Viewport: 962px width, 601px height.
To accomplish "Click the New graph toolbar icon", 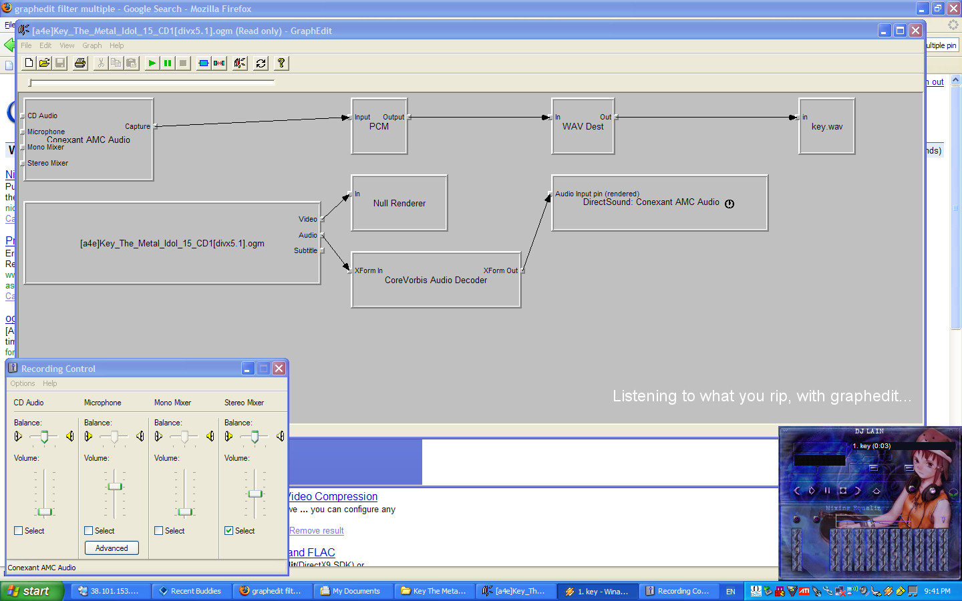I will pos(29,63).
